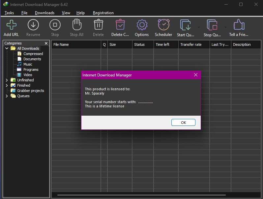Click OK in the license dialog
This screenshot has width=263, height=199.
coord(183,122)
